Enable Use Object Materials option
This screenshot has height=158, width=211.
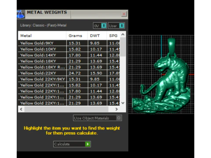point(98,118)
